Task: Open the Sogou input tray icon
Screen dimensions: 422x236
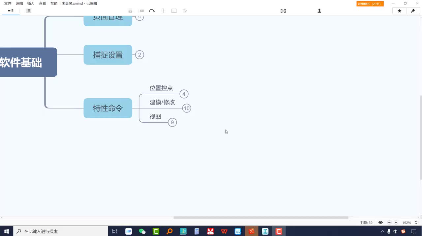Action: coord(403,231)
